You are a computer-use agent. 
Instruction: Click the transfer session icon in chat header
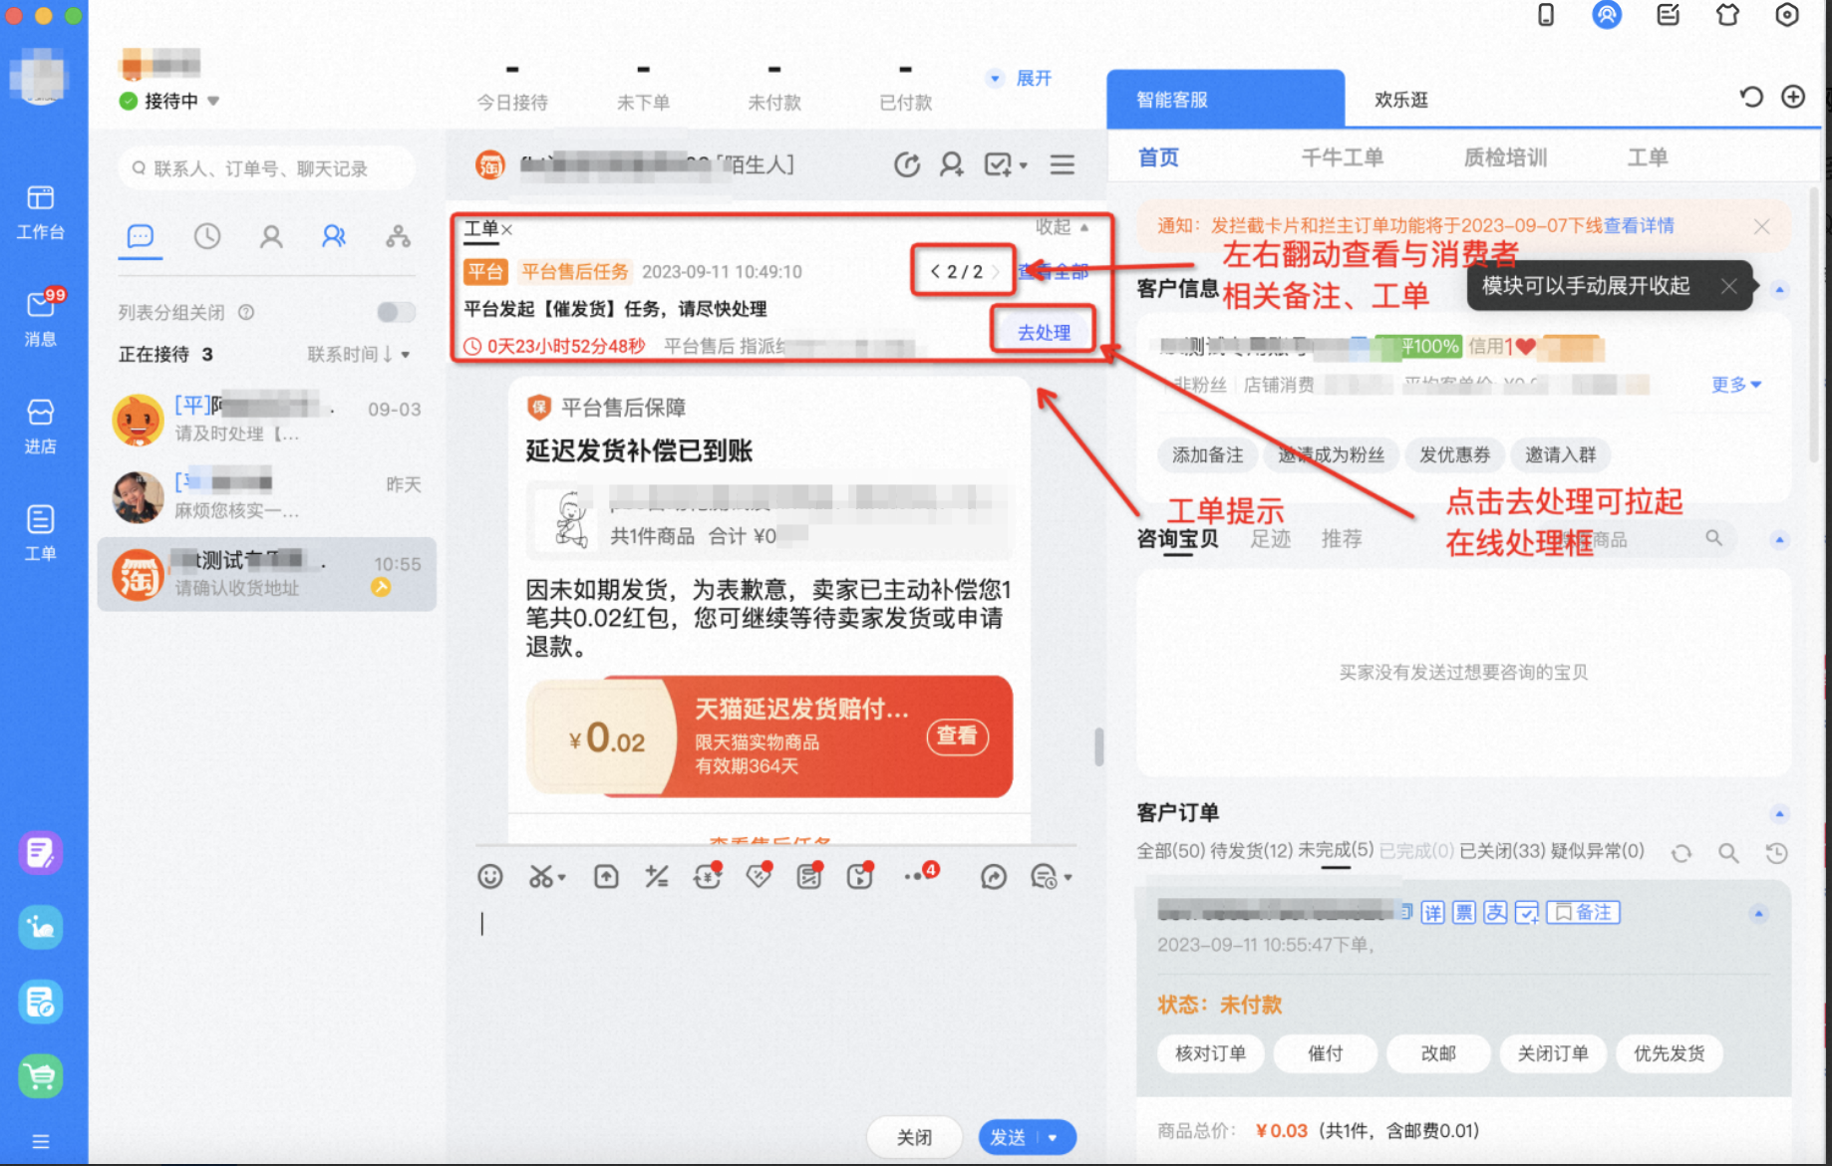906,164
